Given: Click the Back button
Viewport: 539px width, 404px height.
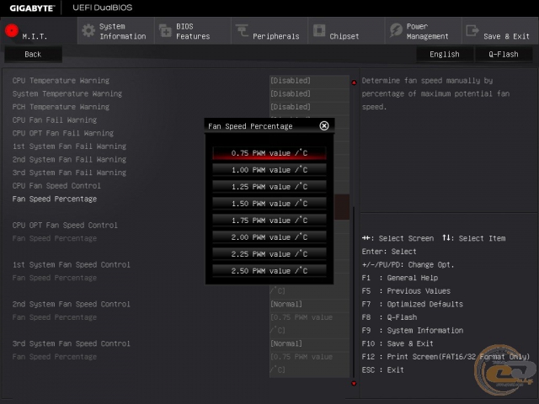Looking at the screenshot, I should [33, 54].
